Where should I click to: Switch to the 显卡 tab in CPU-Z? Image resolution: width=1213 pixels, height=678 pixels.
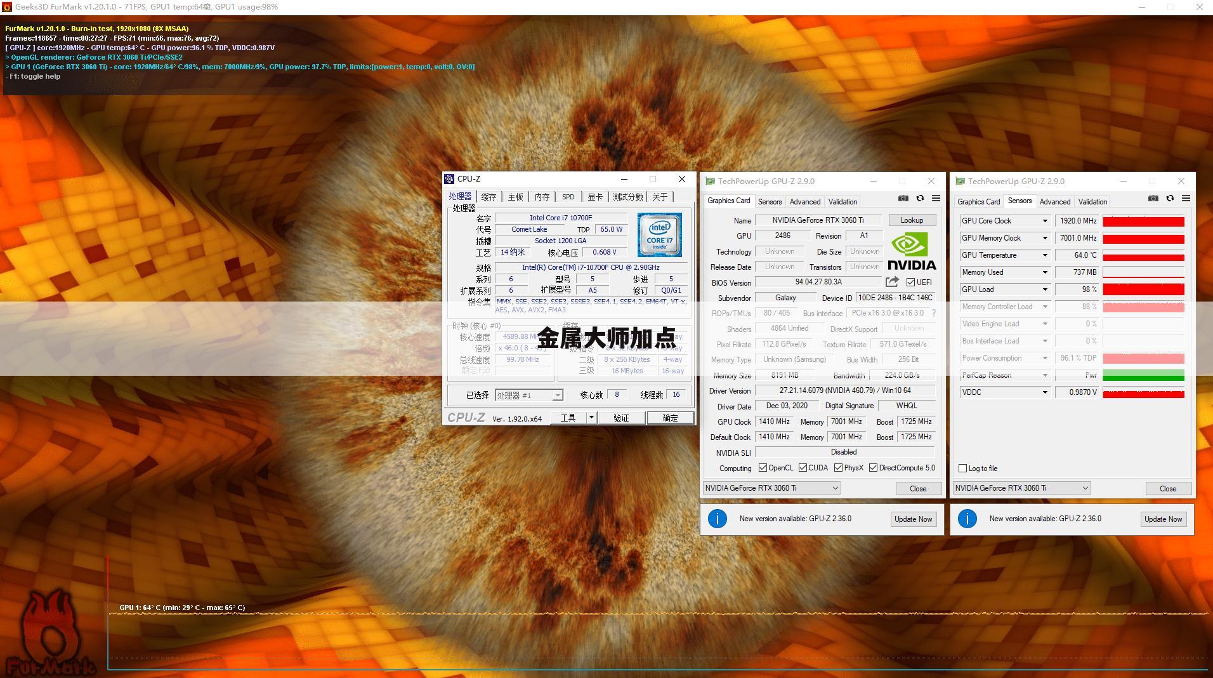595,197
